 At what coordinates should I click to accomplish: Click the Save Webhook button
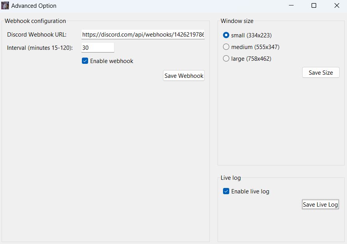pos(184,75)
